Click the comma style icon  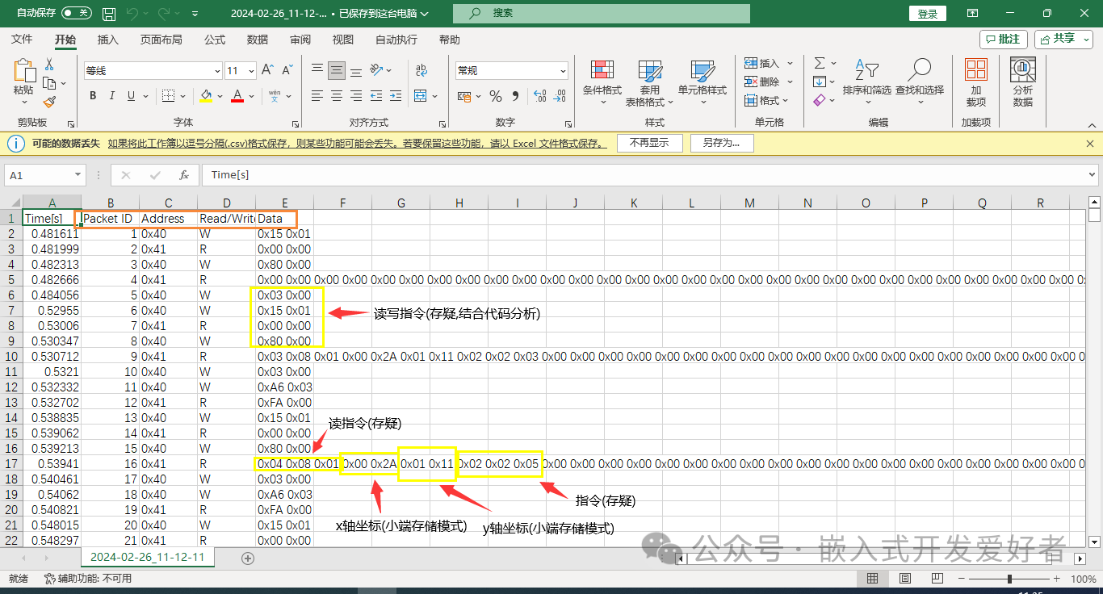pos(517,96)
